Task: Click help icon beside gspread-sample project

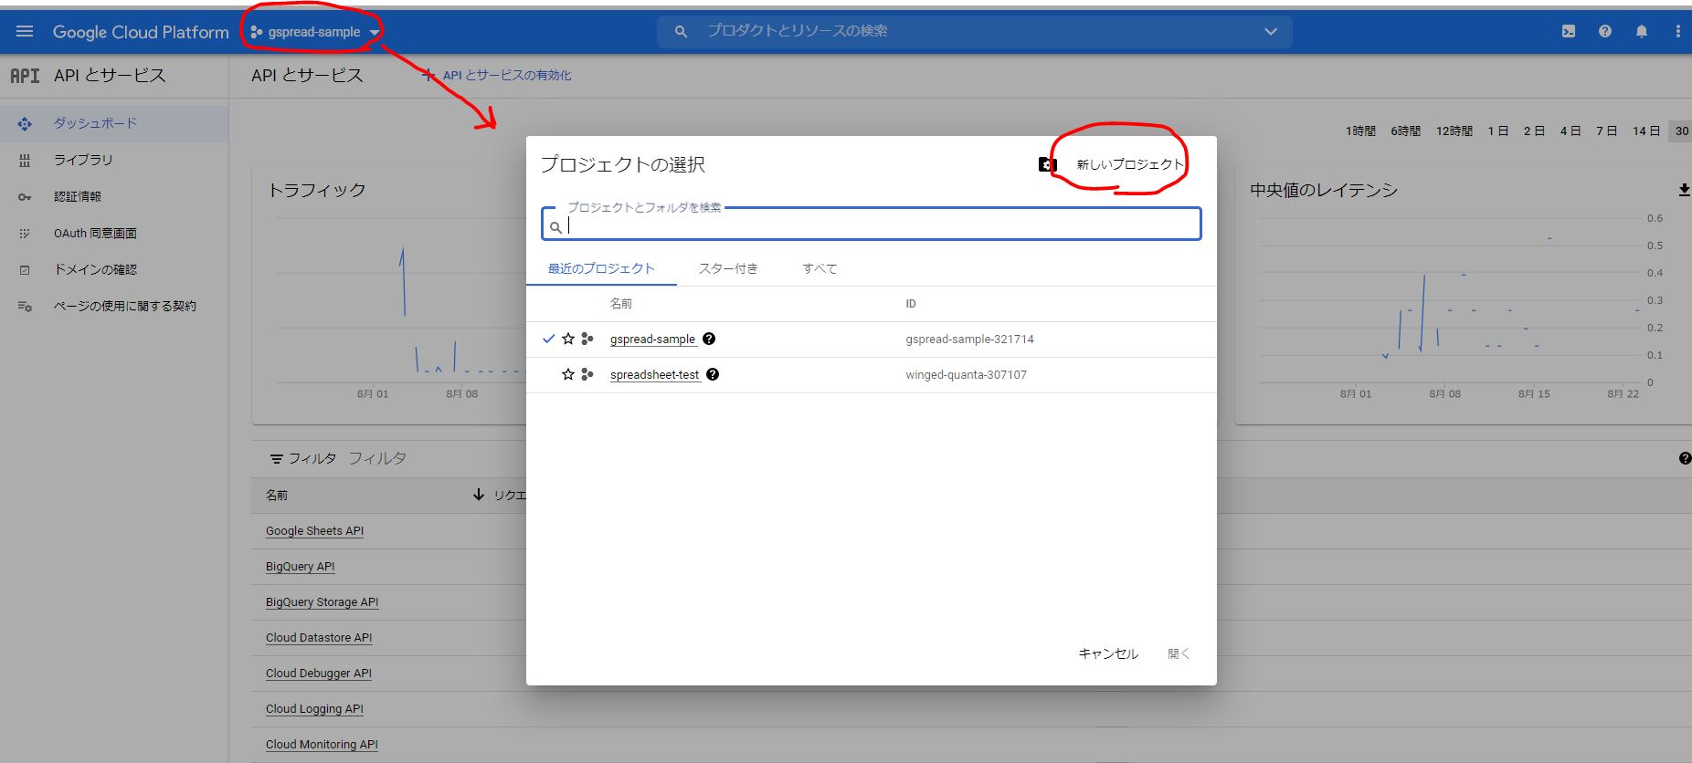Action: (x=709, y=339)
